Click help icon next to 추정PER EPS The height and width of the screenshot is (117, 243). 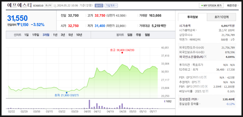(x=199, y=82)
